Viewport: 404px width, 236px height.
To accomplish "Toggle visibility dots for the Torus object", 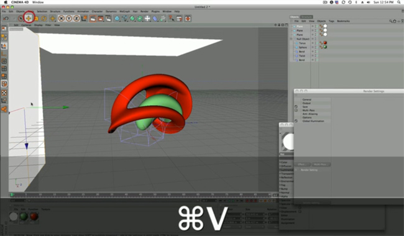I will (313, 43).
